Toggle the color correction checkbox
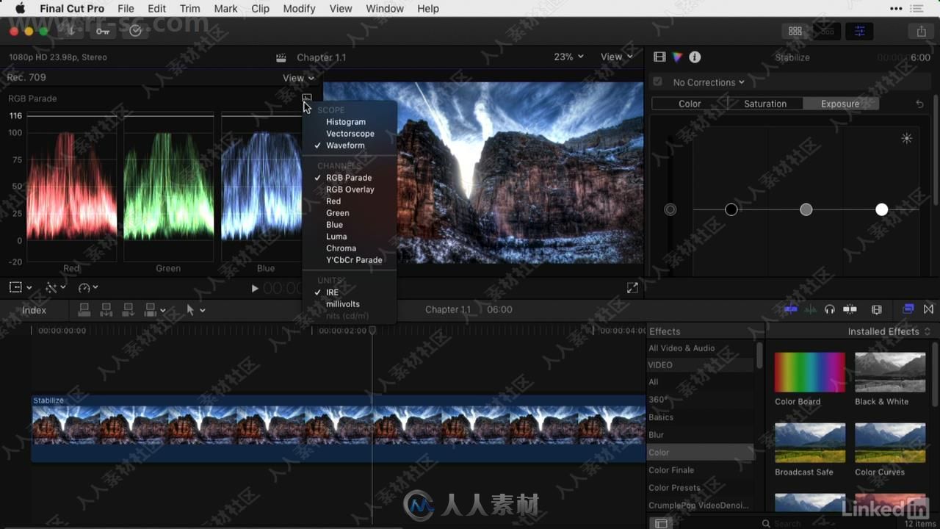 point(657,82)
